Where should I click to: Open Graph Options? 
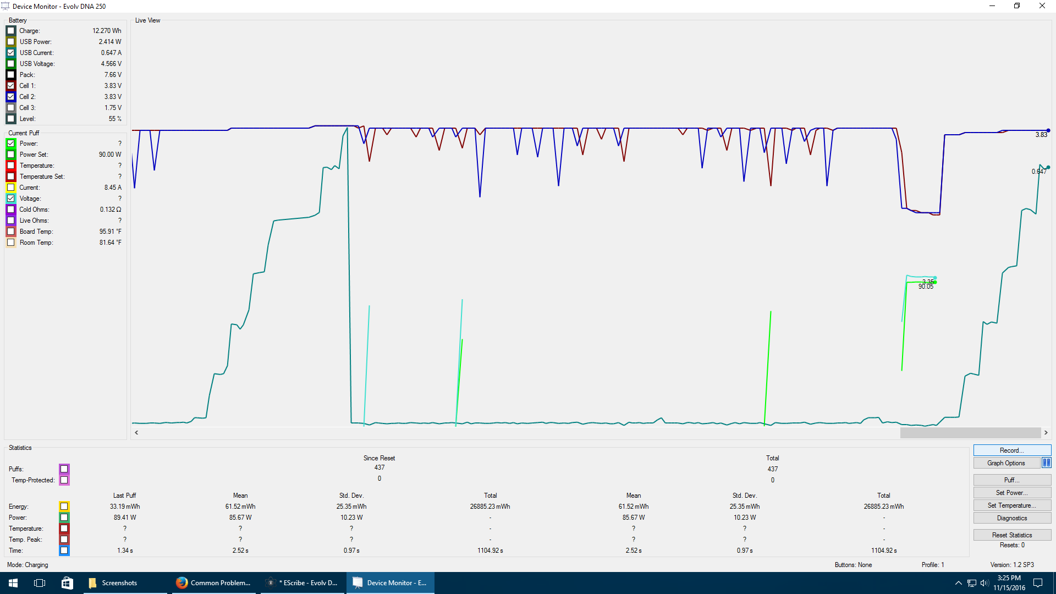coord(1006,463)
